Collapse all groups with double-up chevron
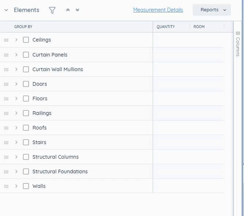Image resolution: width=244 pixels, height=216 pixels. pyautogui.click(x=68, y=10)
